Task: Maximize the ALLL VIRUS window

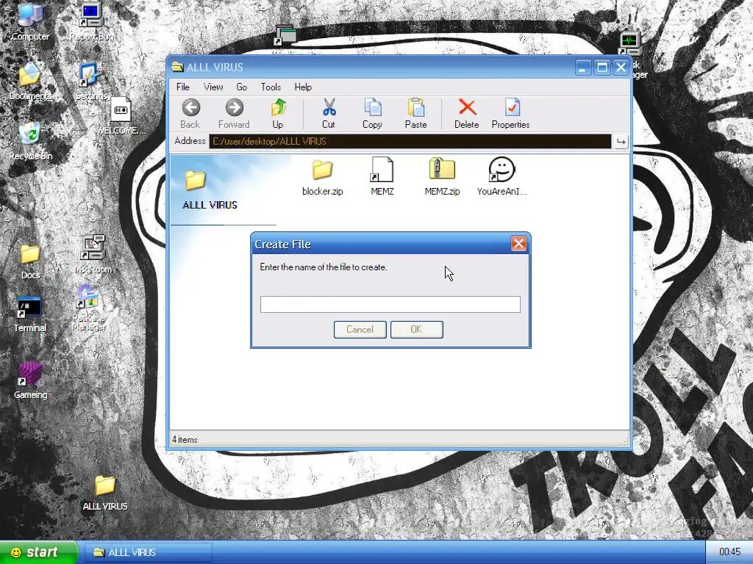Action: (x=602, y=67)
